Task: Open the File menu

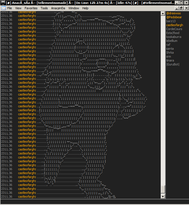Action: click(10, 8)
